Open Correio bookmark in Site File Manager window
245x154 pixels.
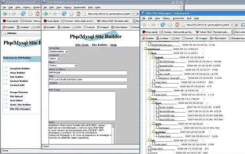[x=177, y=32]
